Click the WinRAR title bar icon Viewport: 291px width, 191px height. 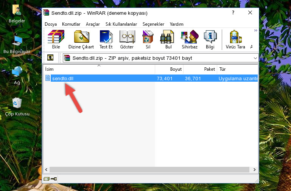tap(46, 13)
